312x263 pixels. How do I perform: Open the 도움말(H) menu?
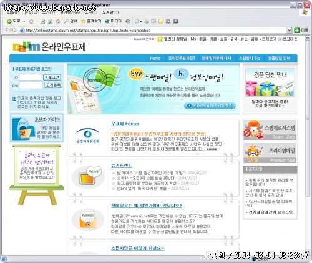[x=110, y=12]
